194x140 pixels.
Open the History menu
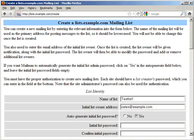pos(32,8)
